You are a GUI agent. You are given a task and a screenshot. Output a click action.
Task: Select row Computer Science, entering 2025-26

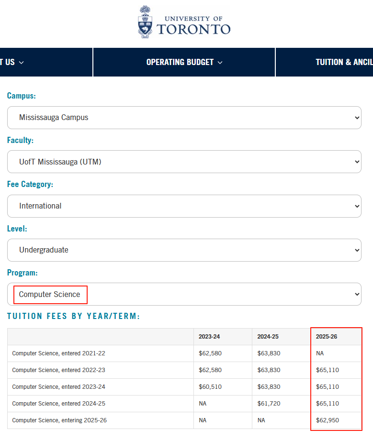(x=184, y=420)
